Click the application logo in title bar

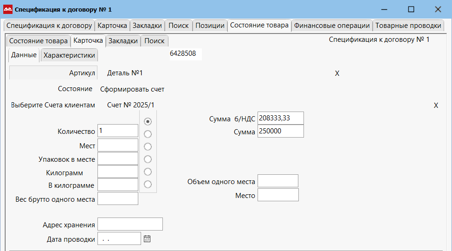pos(8,9)
